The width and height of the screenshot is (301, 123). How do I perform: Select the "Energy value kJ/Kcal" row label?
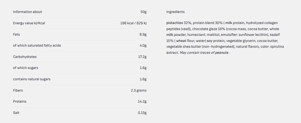[x=29, y=23]
